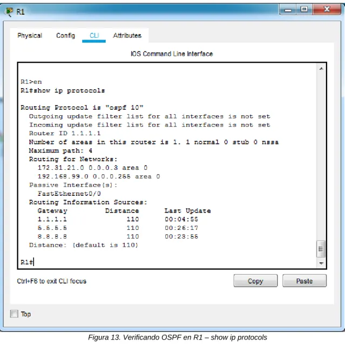Click the 'R1#show ip protocols' command line

click(63, 91)
